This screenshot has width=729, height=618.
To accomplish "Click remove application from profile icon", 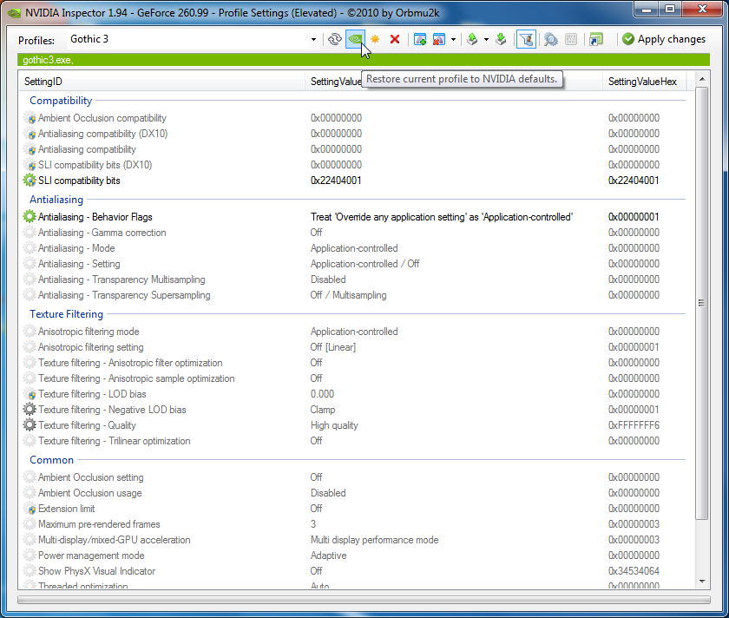I will (x=439, y=39).
